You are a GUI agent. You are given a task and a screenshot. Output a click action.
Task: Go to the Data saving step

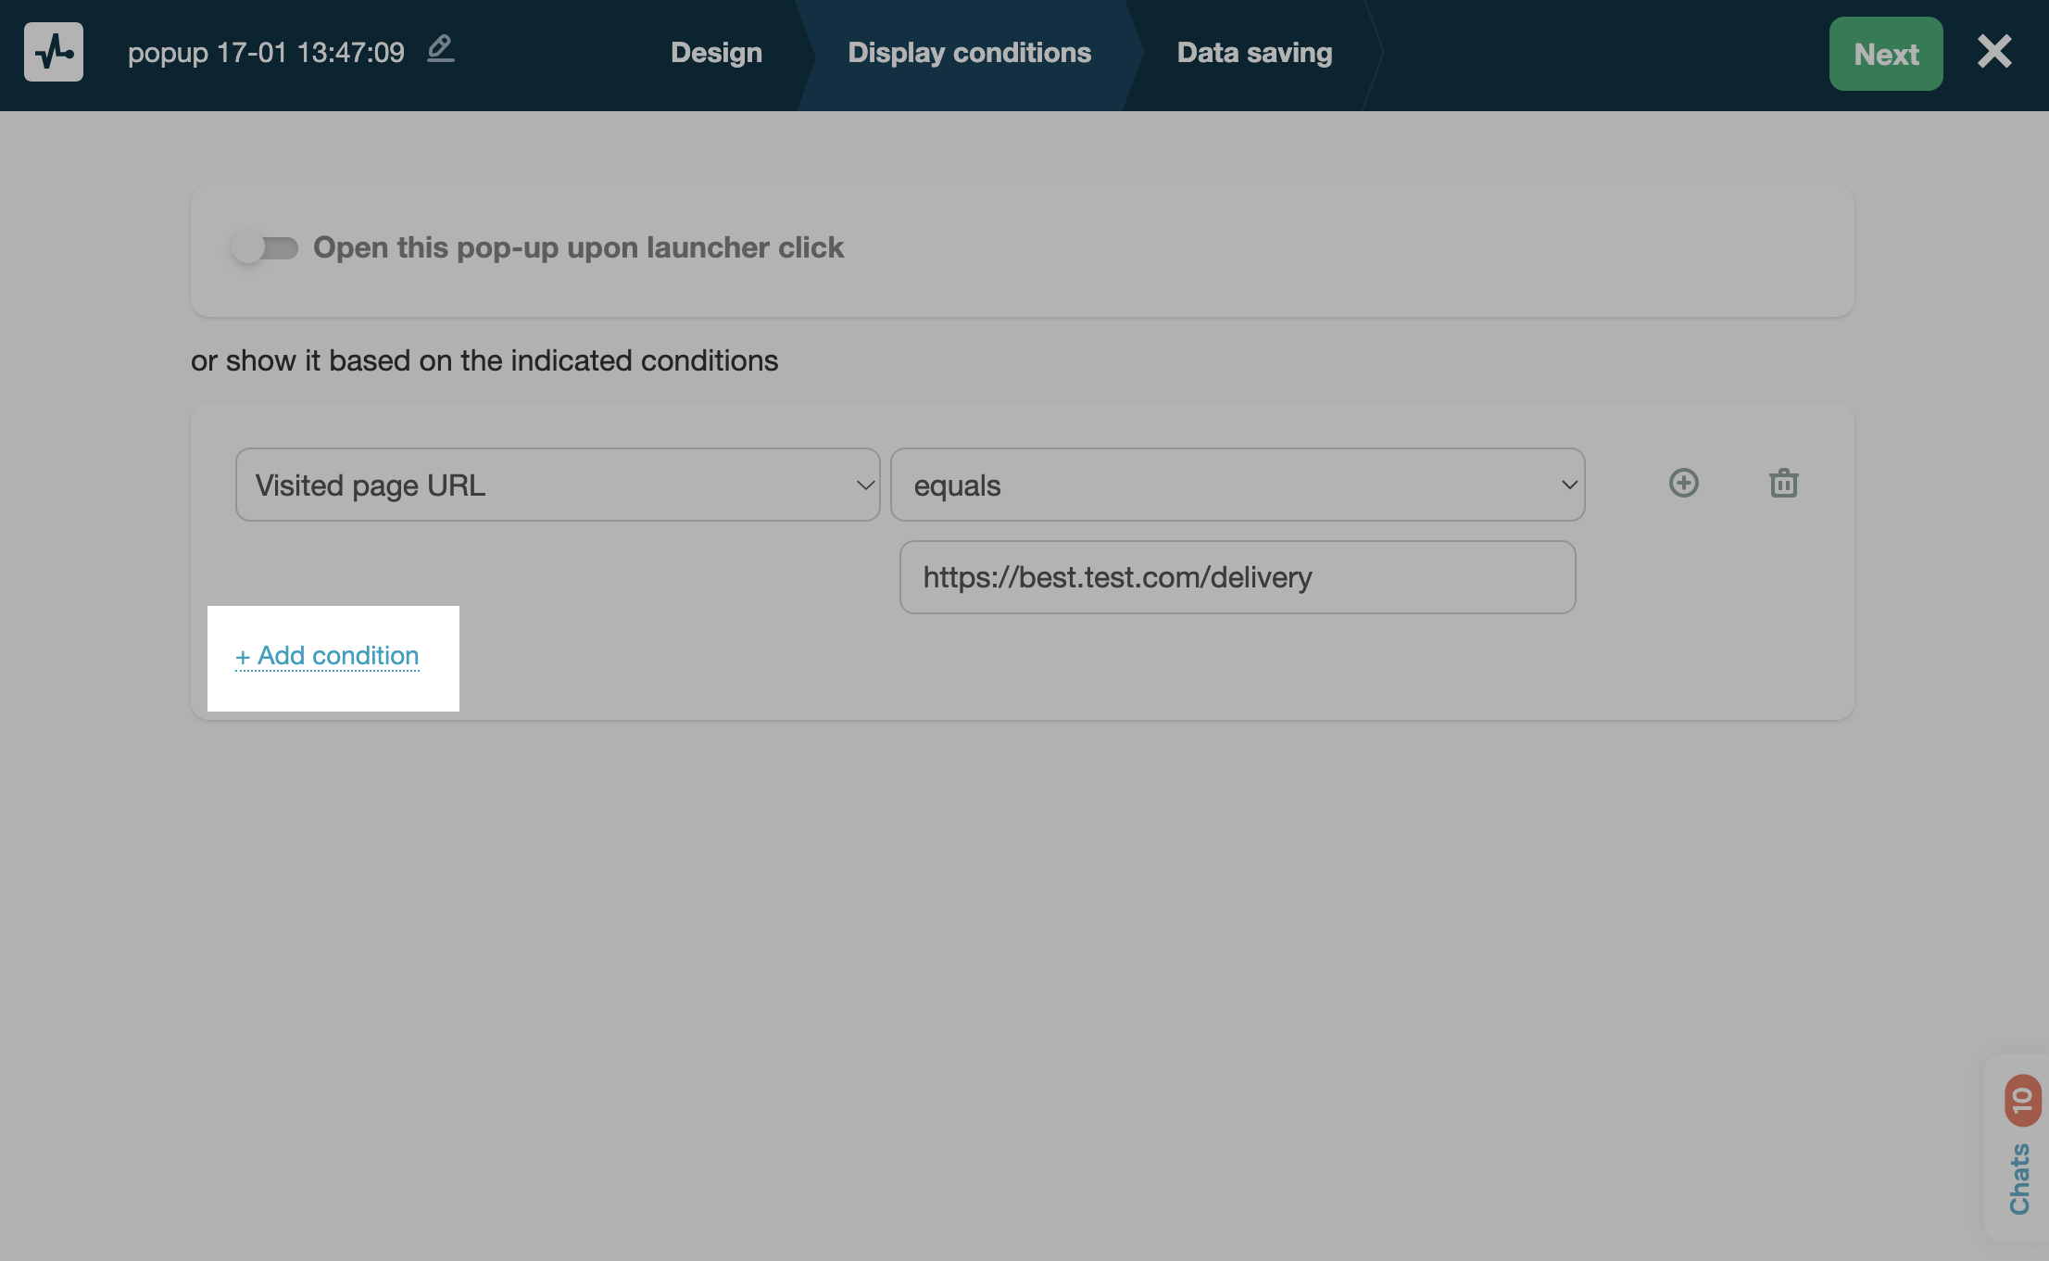pos(1254,53)
